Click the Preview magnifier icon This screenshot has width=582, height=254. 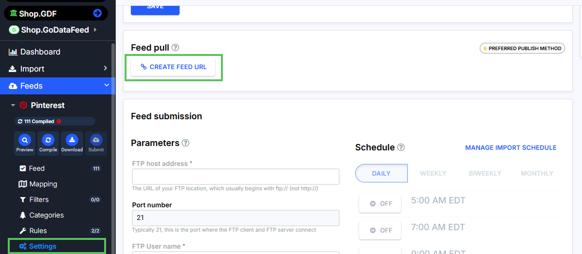point(25,140)
